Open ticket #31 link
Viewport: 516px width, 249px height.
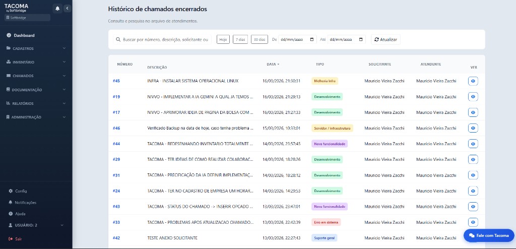pos(116,175)
